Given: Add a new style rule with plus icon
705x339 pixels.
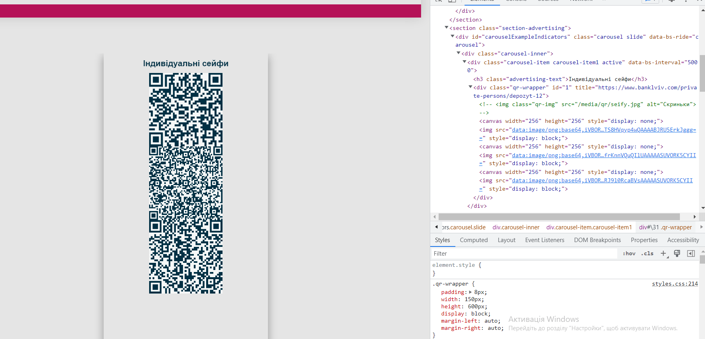Looking at the screenshot, I should click(664, 254).
